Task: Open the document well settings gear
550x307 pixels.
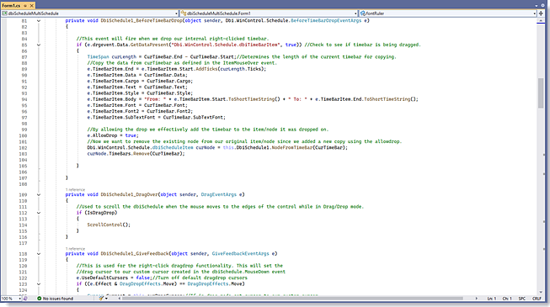Action: click(542, 6)
